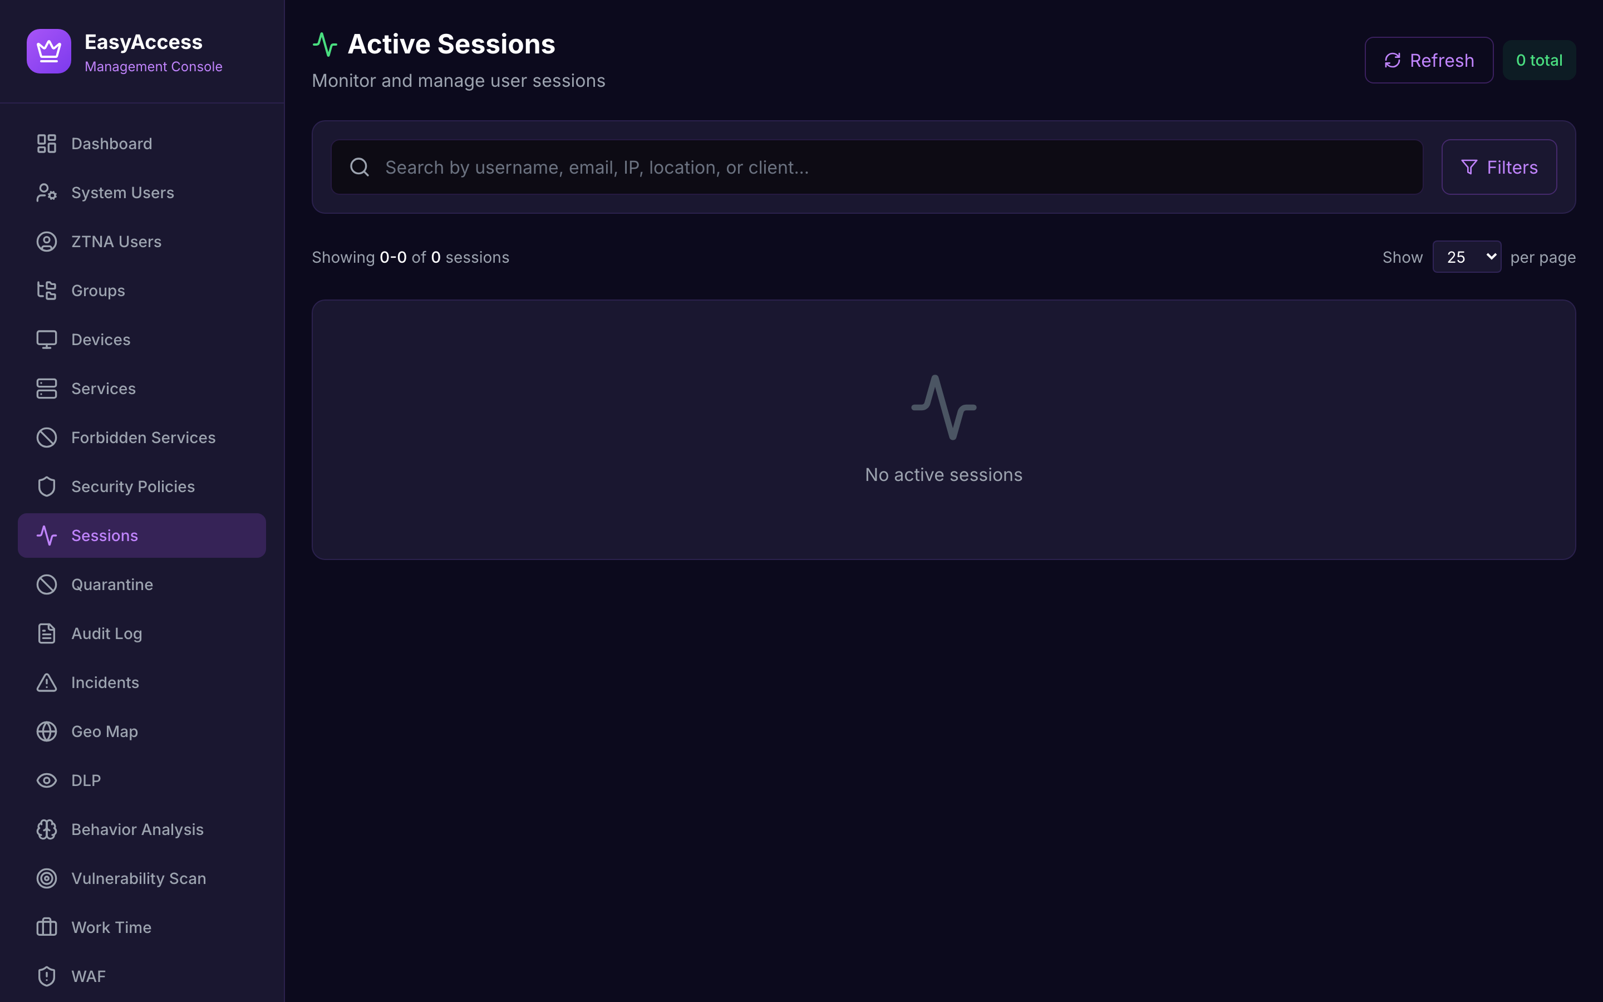The width and height of the screenshot is (1603, 1002).
Task: Click the Refresh button
Action: pyautogui.click(x=1428, y=60)
